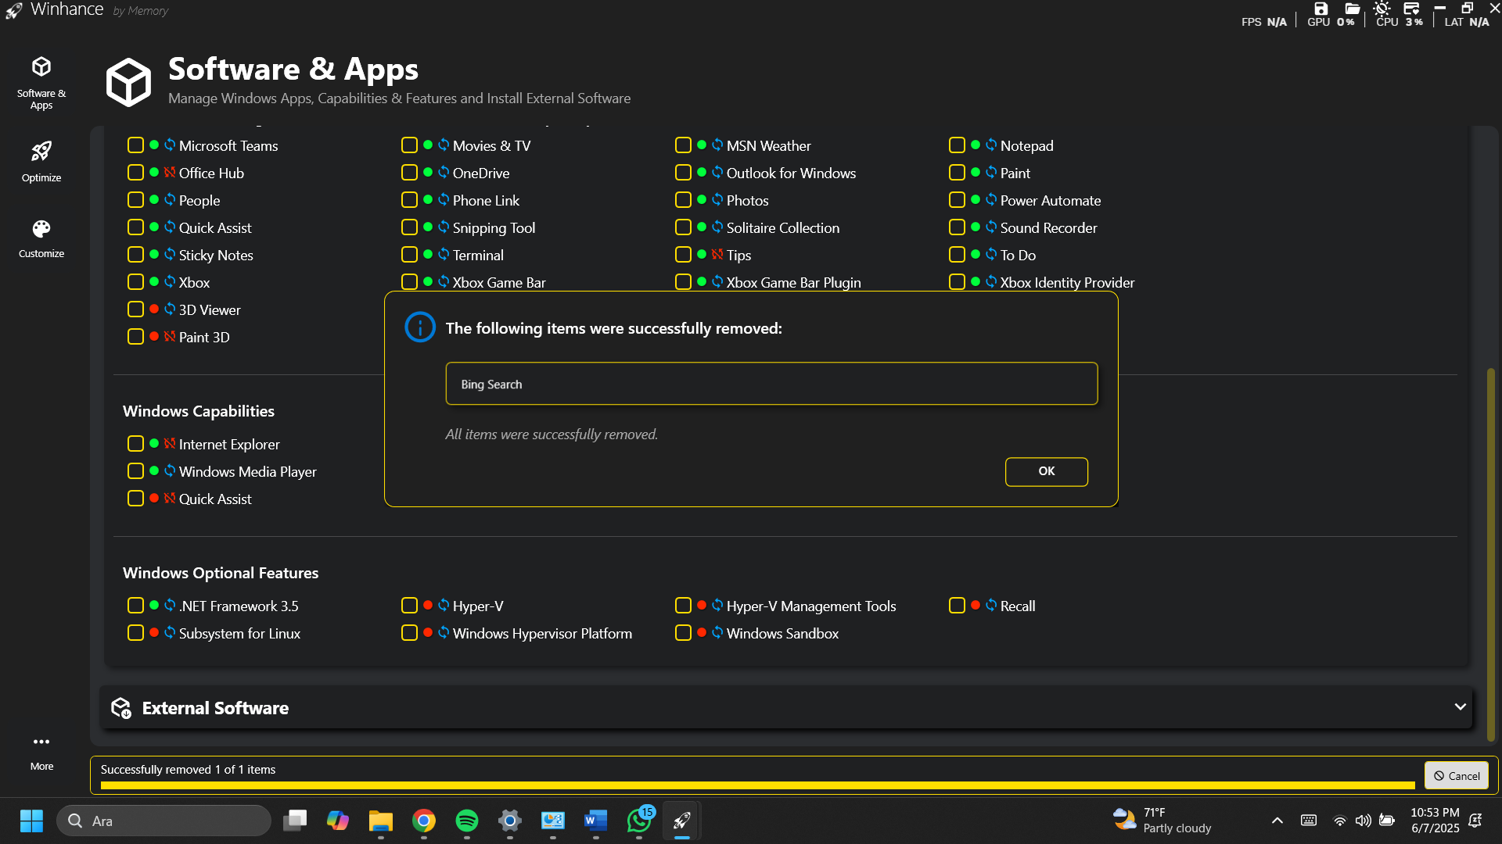Open WhatsApp from the taskbar

click(639, 821)
